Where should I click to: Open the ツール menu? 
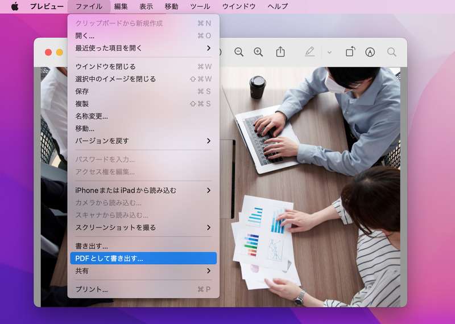pyautogui.click(x=200, y=6)
